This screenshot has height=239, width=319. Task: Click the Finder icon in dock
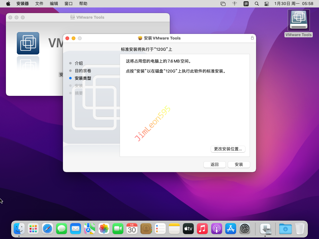pyautogui.click(x=19, y=229)
